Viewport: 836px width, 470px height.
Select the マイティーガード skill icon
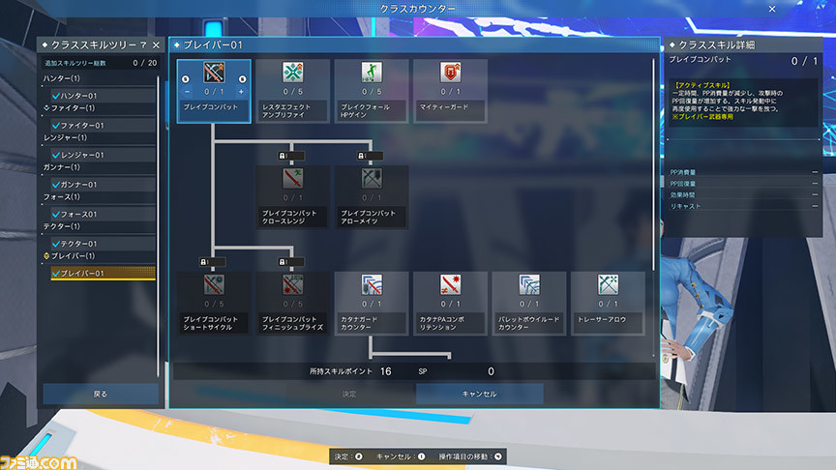point(451,73)
